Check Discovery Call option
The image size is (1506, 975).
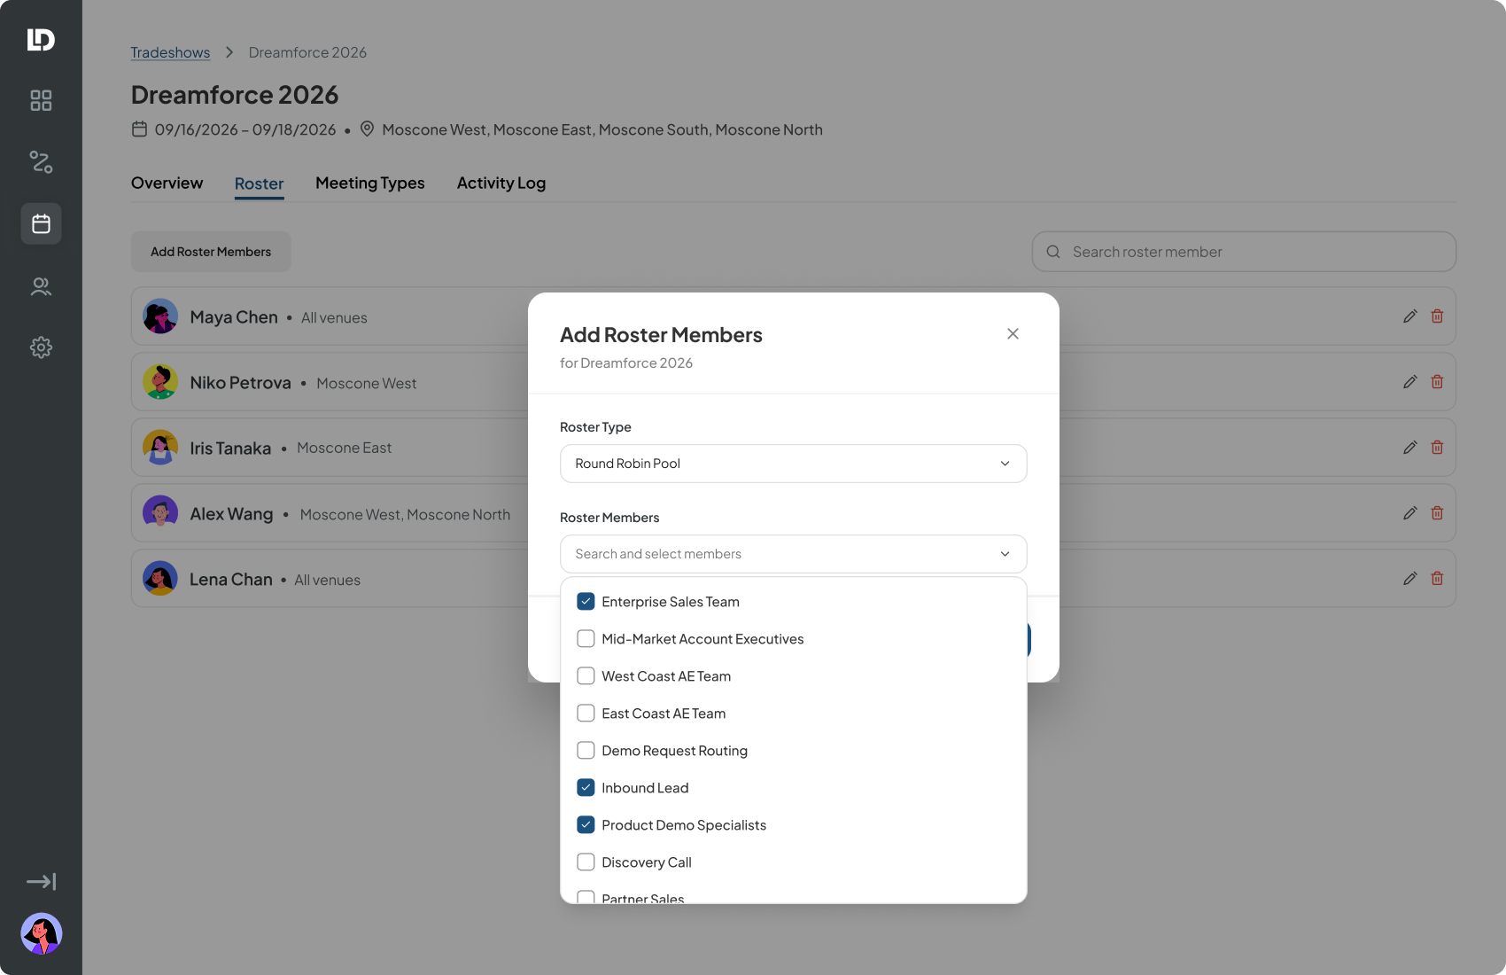(x=586, y=862)
